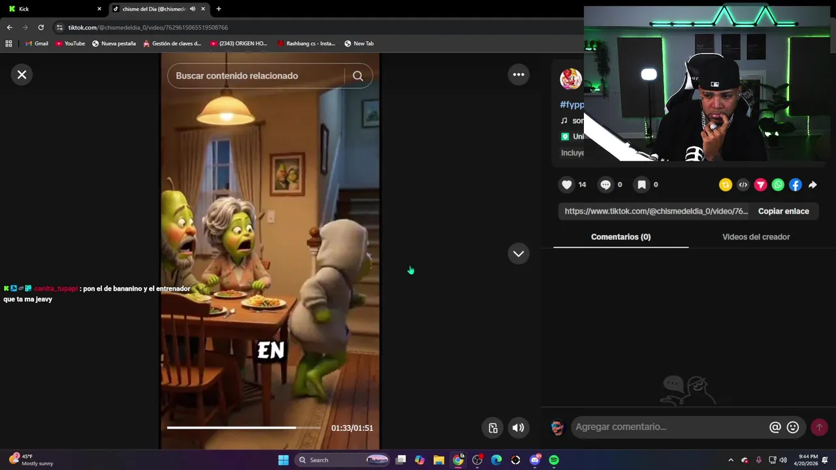Save video with the bookmark icon

click(642, 185)
